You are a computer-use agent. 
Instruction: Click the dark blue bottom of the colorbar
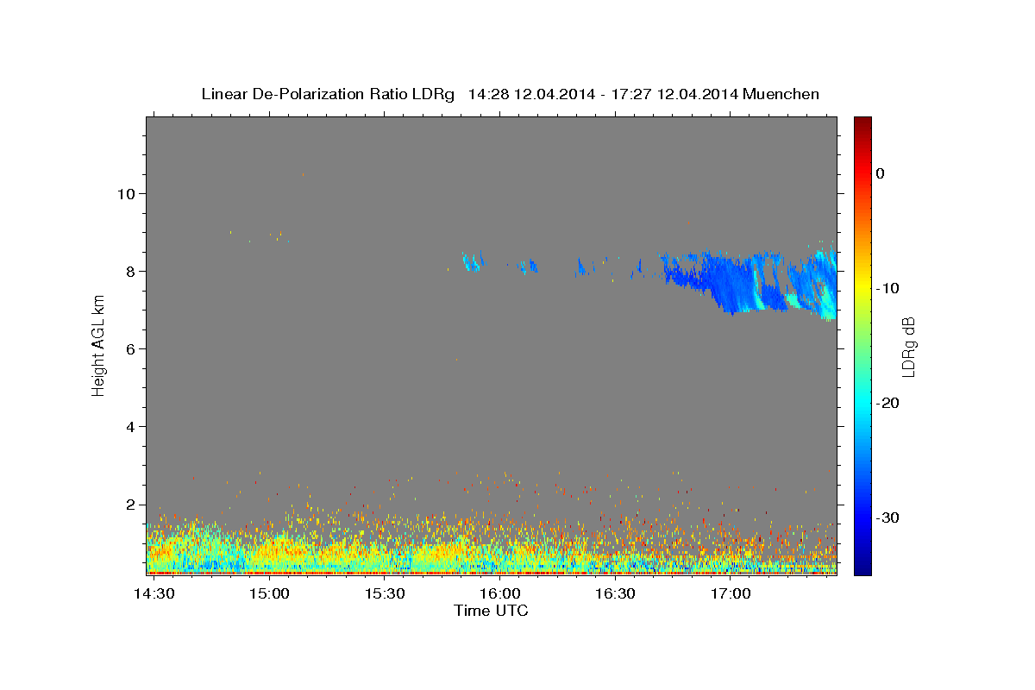tap(862, 568)
